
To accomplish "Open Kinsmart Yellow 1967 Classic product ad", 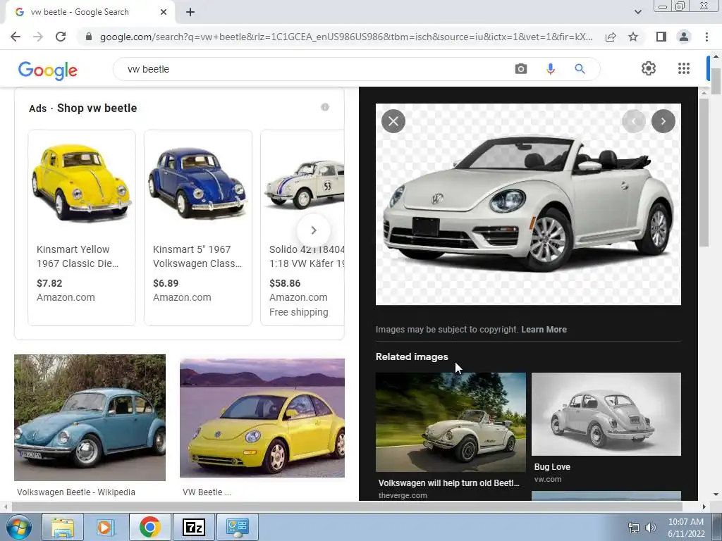I will [82, 228].
